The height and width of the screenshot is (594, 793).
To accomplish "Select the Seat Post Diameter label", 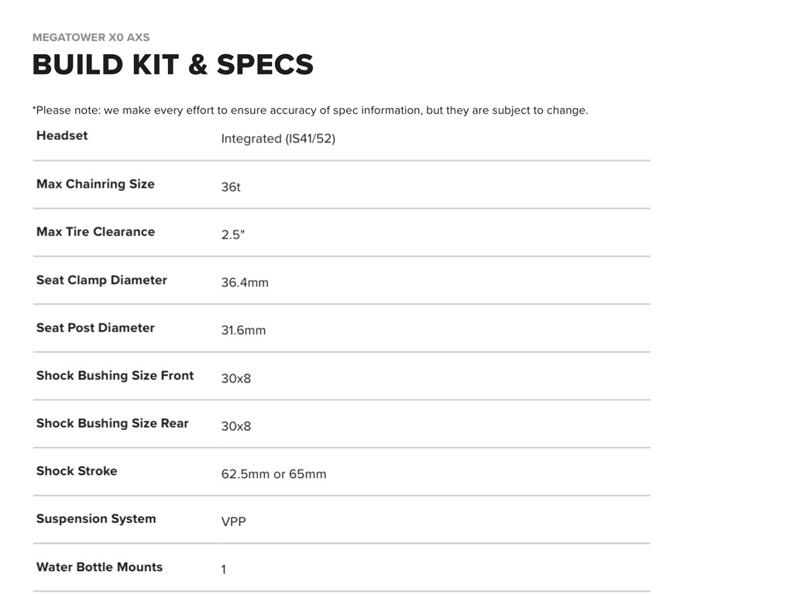I will 95,328.
